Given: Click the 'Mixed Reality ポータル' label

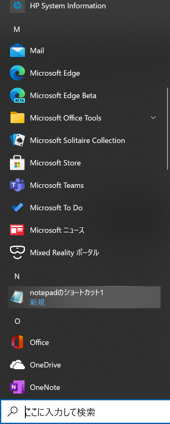Looking at the screenshot, I should (64, 253).
